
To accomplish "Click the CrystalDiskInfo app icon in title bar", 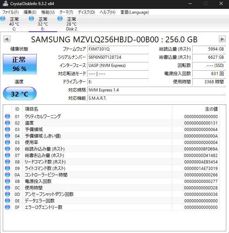I will [x=5, y=3].
